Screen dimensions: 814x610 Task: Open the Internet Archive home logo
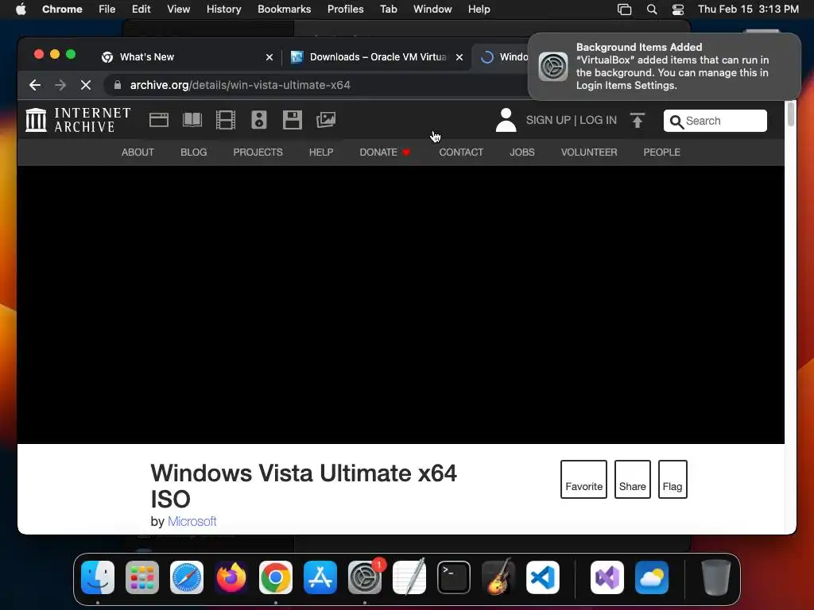78,120
